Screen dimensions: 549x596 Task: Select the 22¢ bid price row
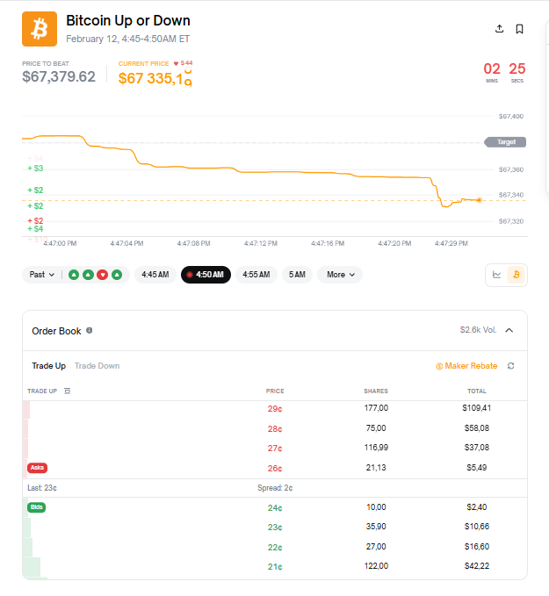(x=275, y=548)
